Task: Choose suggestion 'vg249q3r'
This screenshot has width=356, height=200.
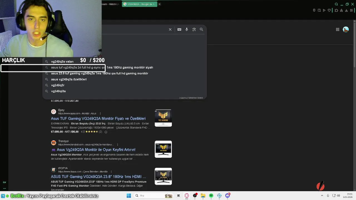Action: [58, 85]
